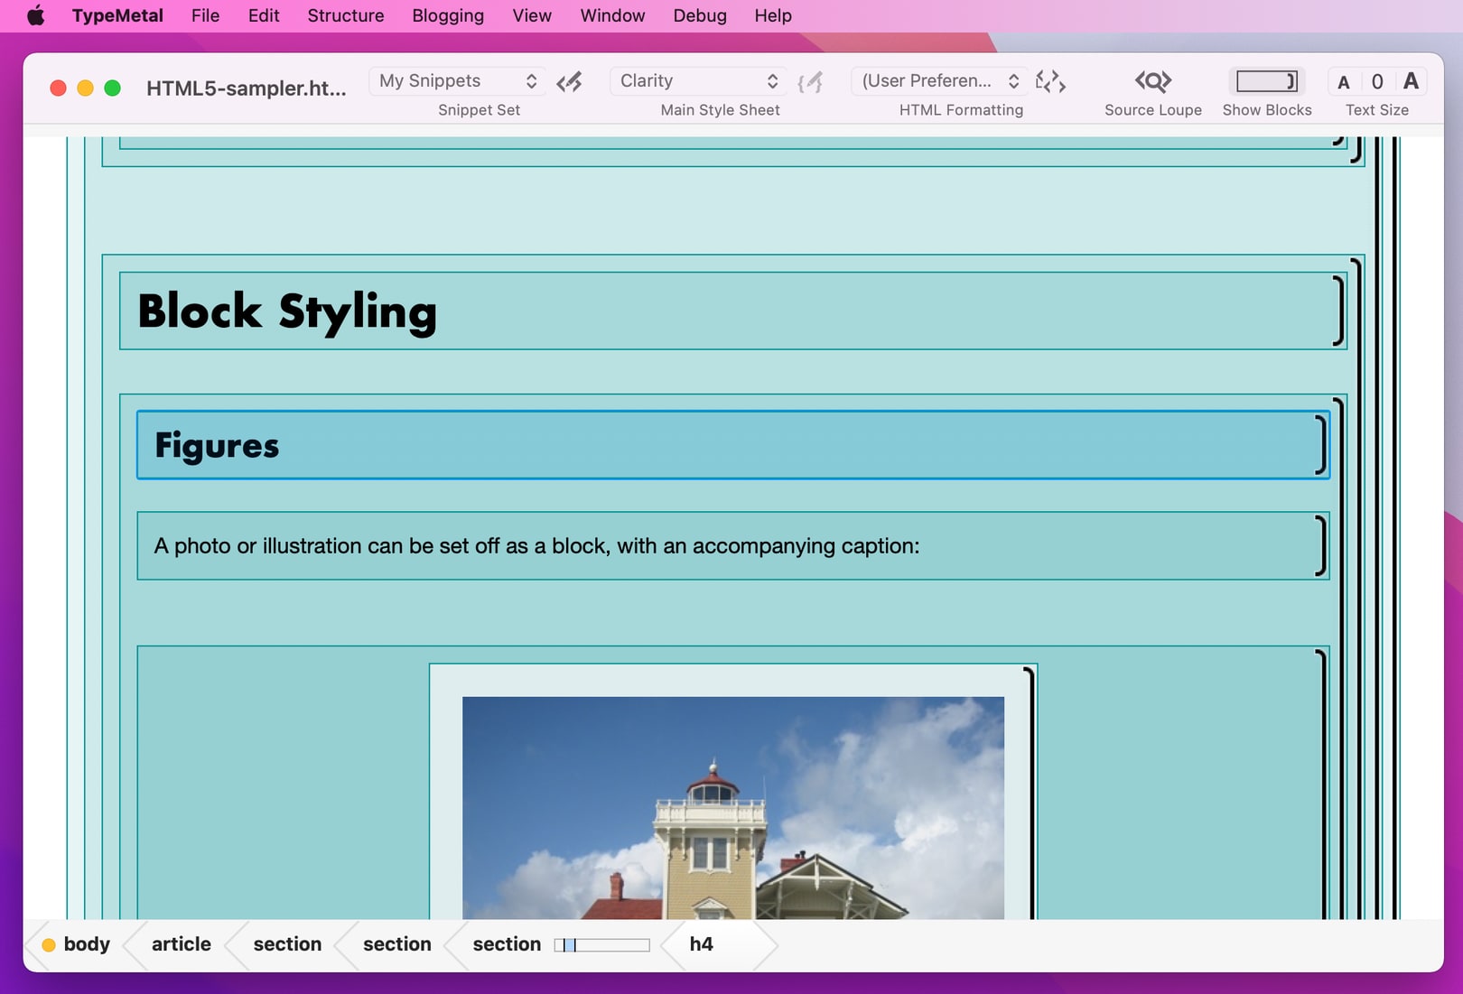The image size is (1463, 994).
Task: Decrease text size with small A
Action: point(1344,82)
